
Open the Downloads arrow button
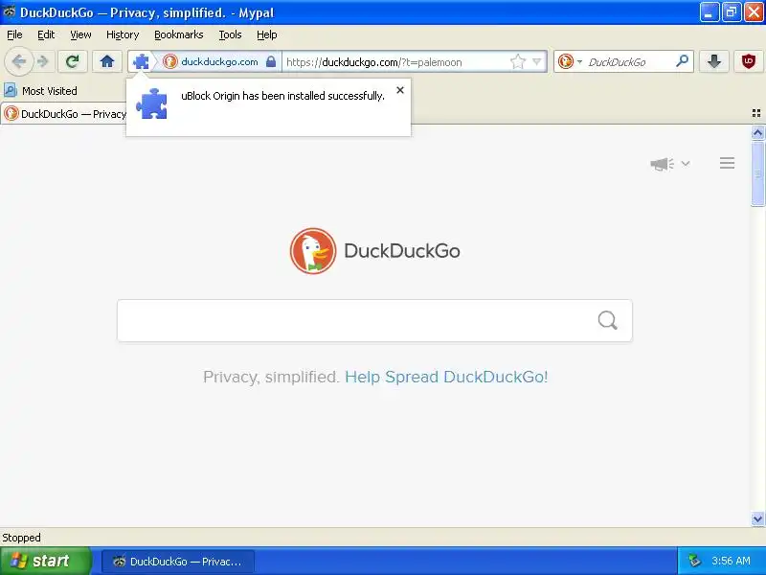coord(713,61)
